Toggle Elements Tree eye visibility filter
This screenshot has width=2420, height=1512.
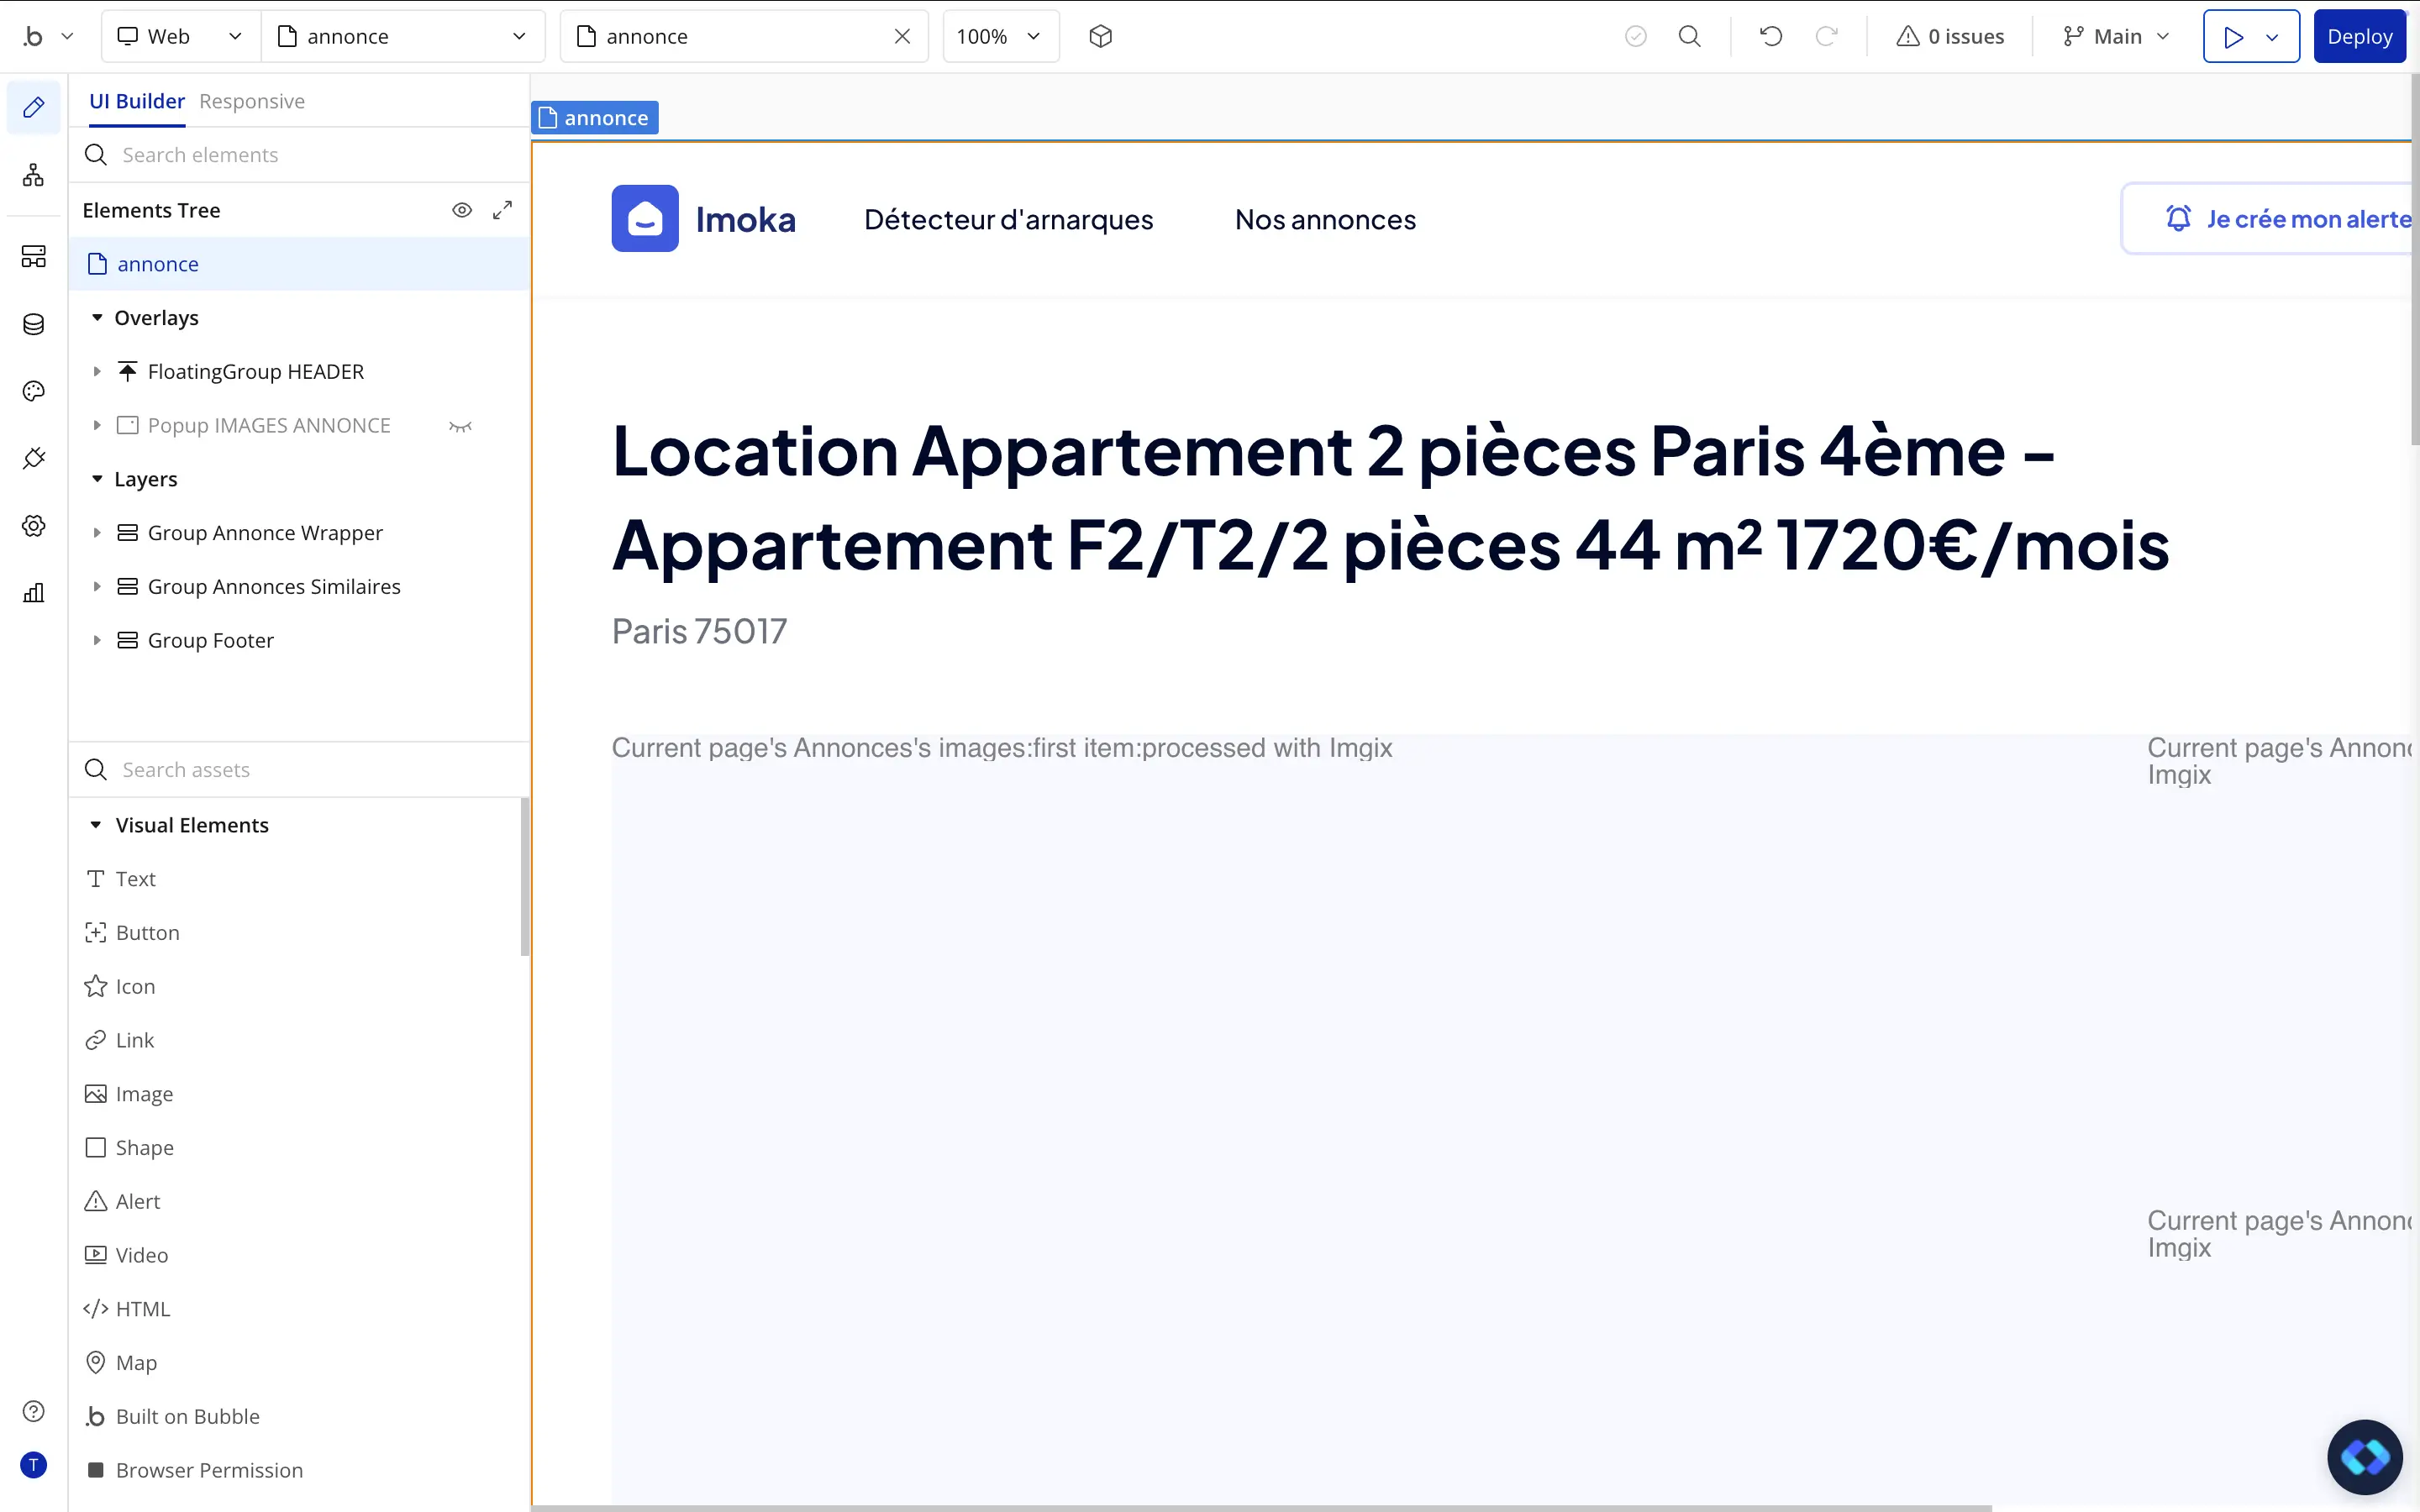(x=461, y=210)
